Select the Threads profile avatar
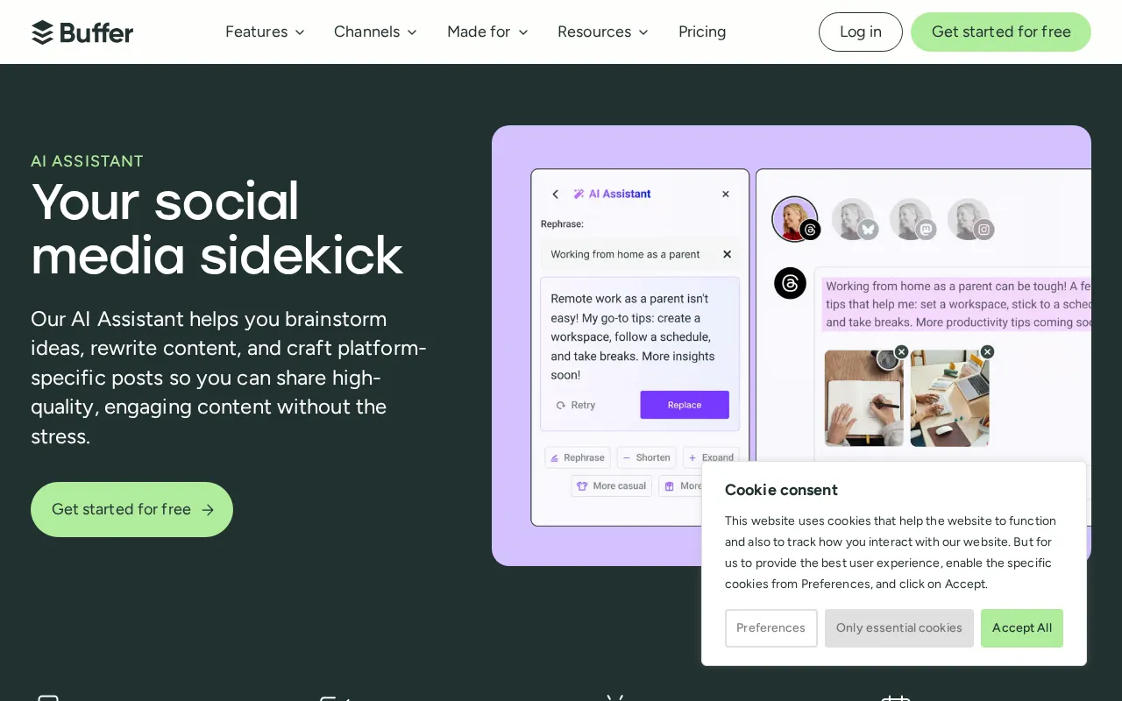This screenshot has width=1122, height=701. tap(795, 219)
